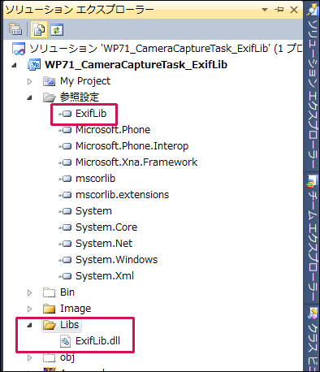
Task: Select My Project item
Action: pyautogui.click(x=85, y=81)
